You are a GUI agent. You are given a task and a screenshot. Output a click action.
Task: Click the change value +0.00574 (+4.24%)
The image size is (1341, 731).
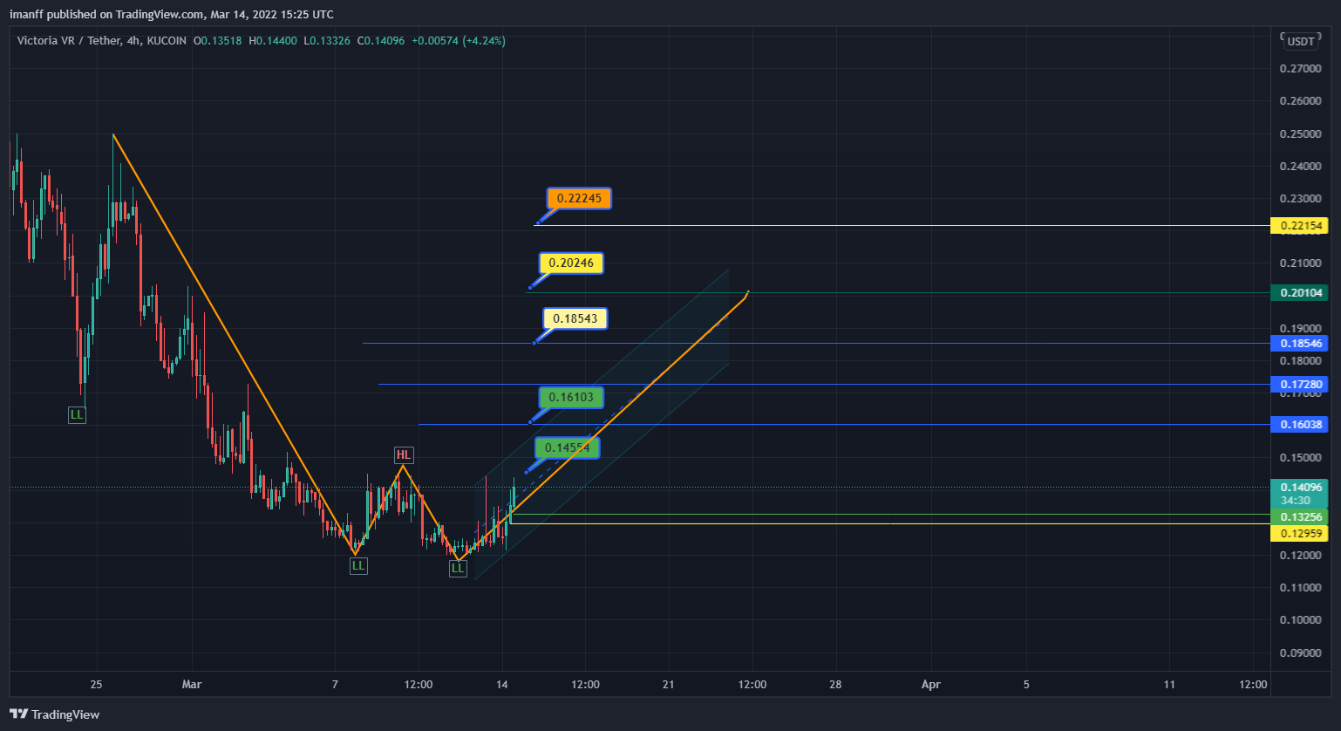[458, 41]
